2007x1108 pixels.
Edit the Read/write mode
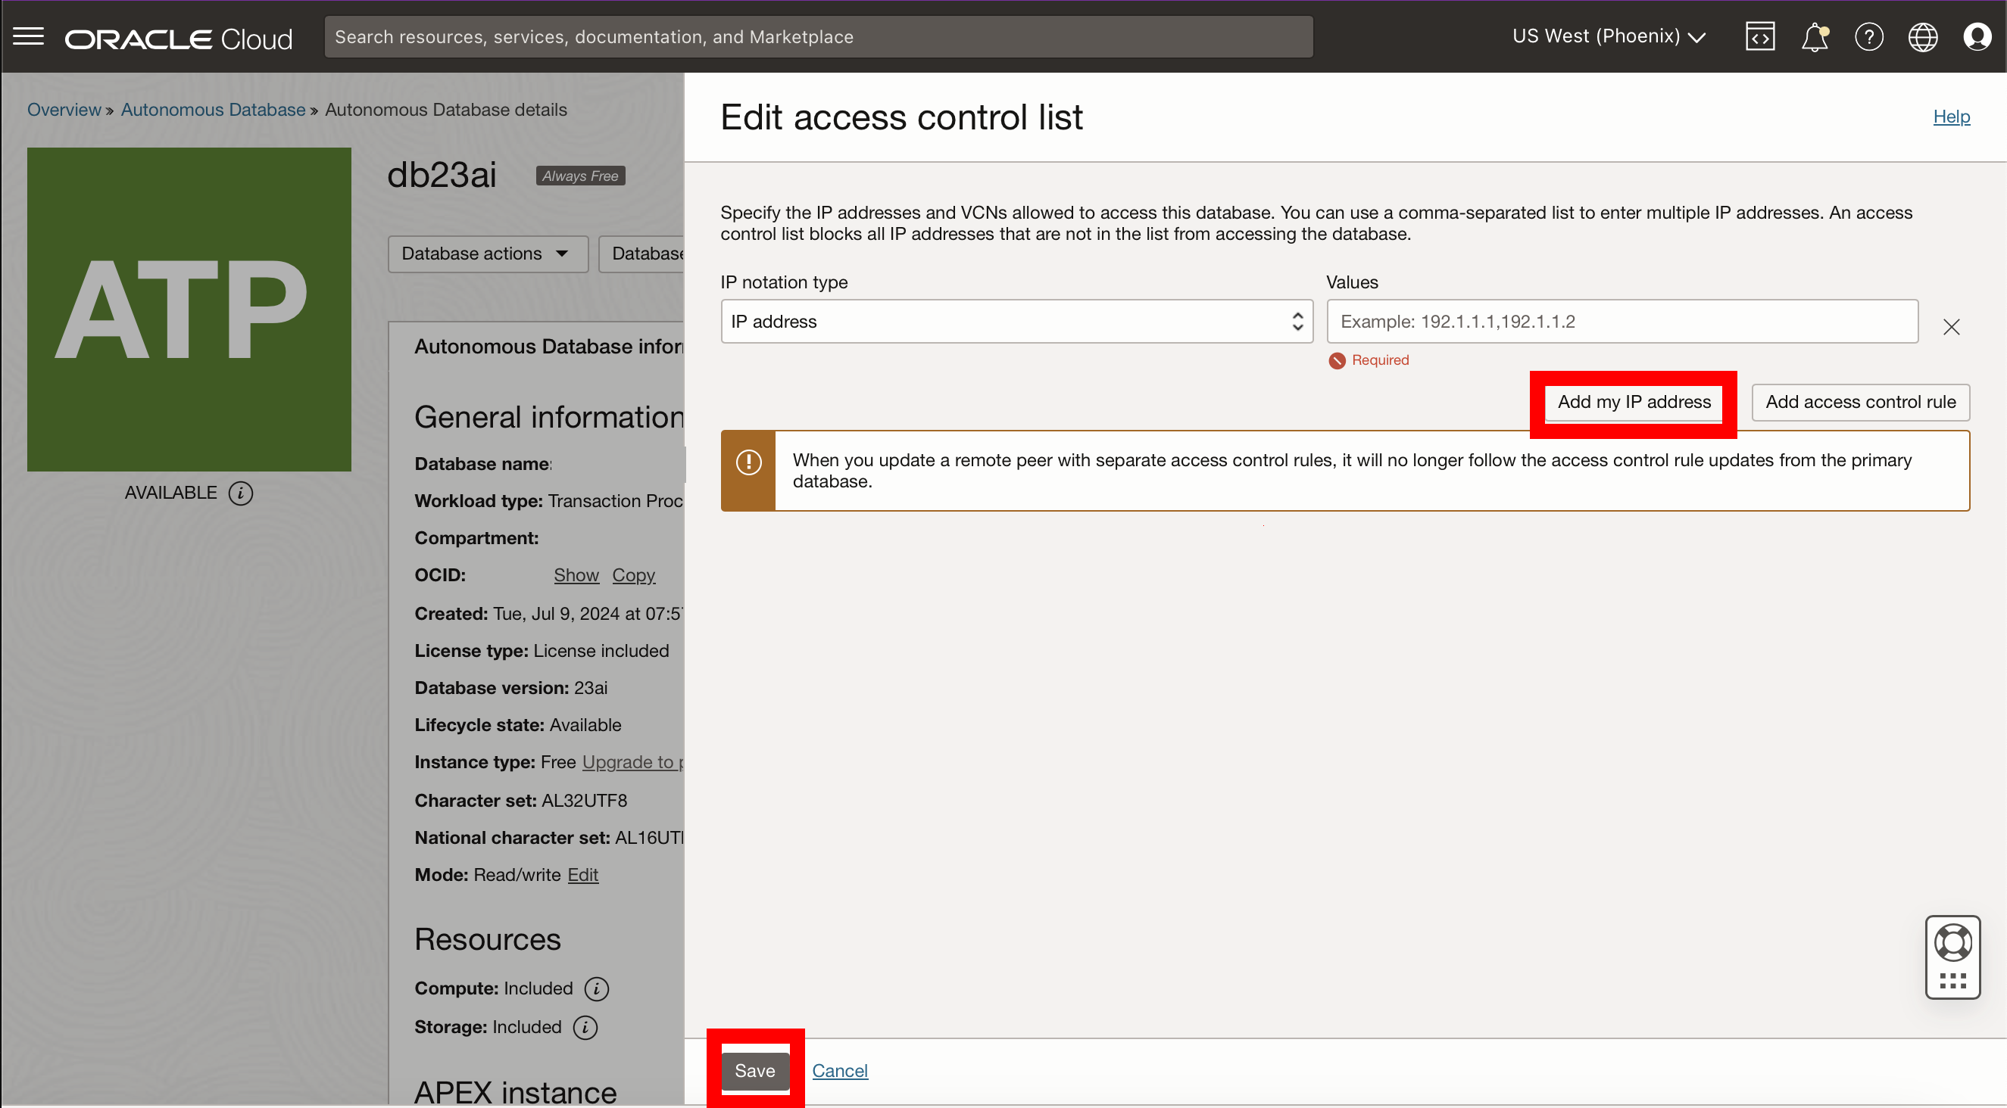coord(582,875)
